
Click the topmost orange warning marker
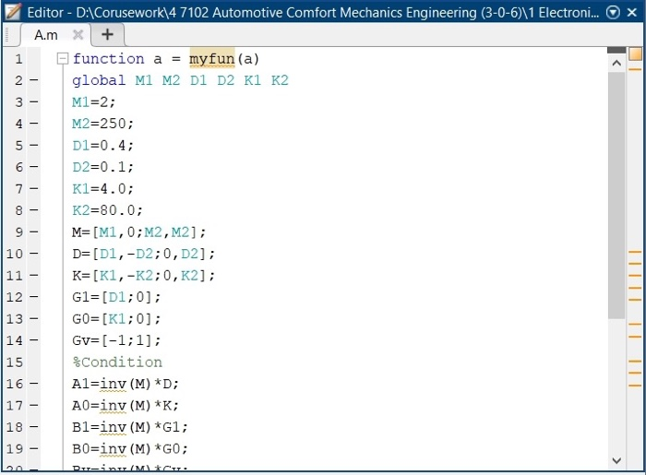(x=635, y=69)
